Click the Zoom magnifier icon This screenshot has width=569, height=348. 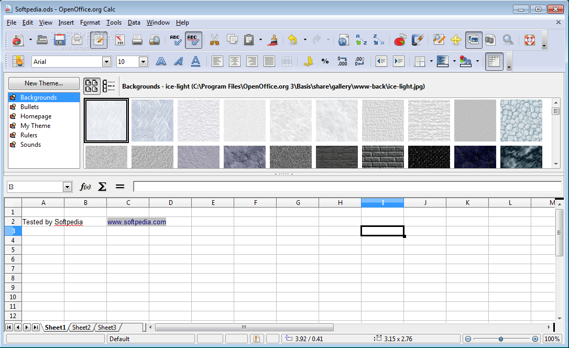[508, 39]
